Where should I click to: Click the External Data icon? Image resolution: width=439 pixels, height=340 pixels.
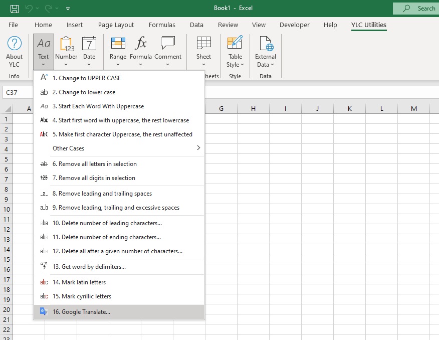point(266,45)
